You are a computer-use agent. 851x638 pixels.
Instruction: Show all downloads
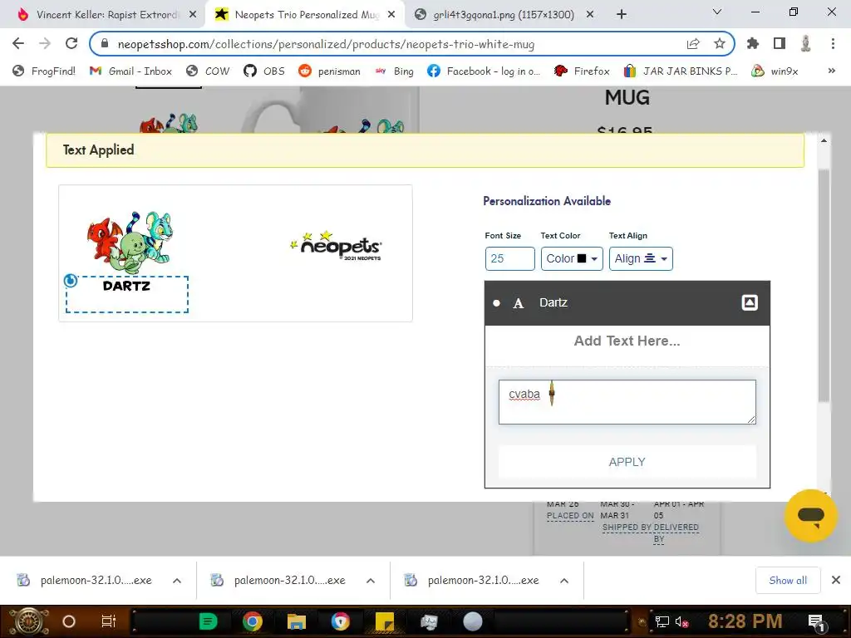pyautogui.click(x=788, y=581)
